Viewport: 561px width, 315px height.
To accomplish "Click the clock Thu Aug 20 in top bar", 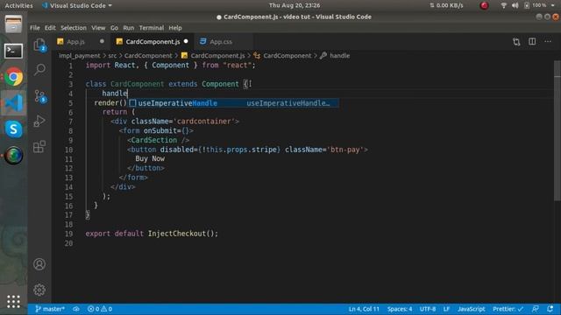I will pyautogui.click(x=295, y=5).
